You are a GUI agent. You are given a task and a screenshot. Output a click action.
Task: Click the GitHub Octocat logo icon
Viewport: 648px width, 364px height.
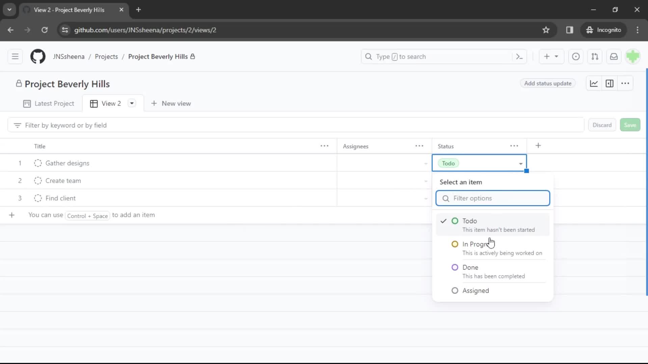pyautogui.click(x=38, y=56)
